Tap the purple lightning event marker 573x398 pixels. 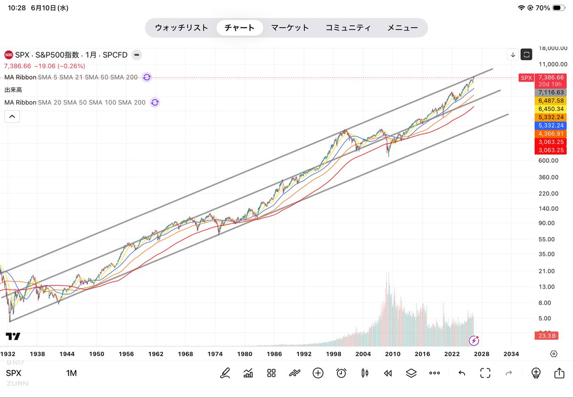tap(474, 340)
